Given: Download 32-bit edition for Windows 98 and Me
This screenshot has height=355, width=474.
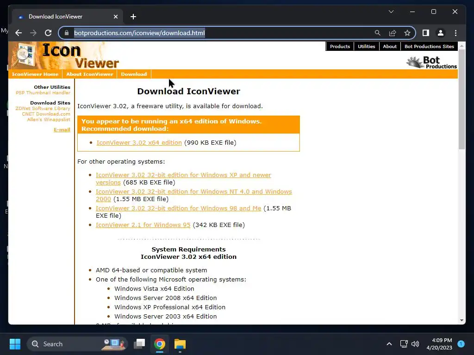Looking at the screenshot, I should coord(178,208).
